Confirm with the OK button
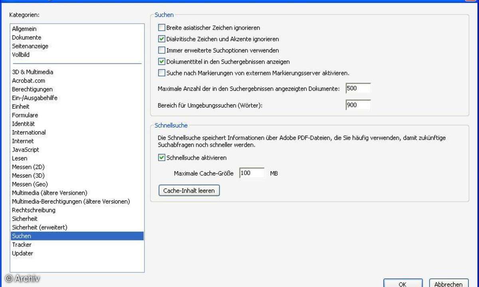Image resolution: width=479 pixels, height=287 pixels. pyautogui.click(x=402, y=283)
